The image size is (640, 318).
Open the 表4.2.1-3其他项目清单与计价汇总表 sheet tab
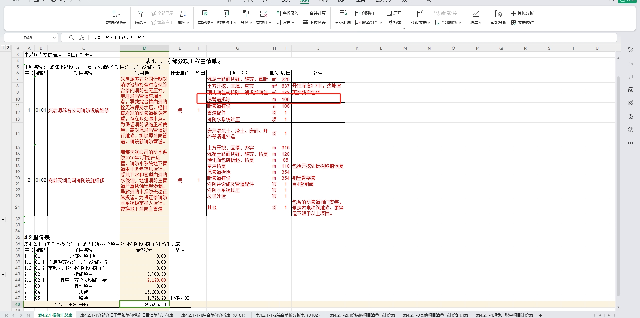coord(435,315)
